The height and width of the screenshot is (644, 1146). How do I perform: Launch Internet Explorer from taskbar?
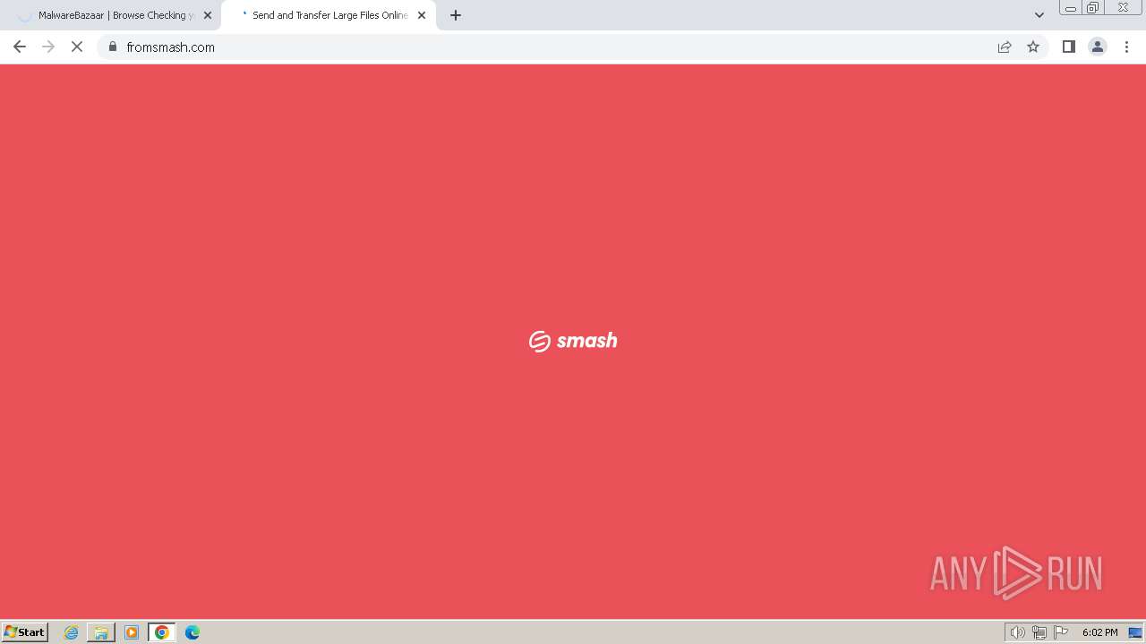click(x=72, y=632)
